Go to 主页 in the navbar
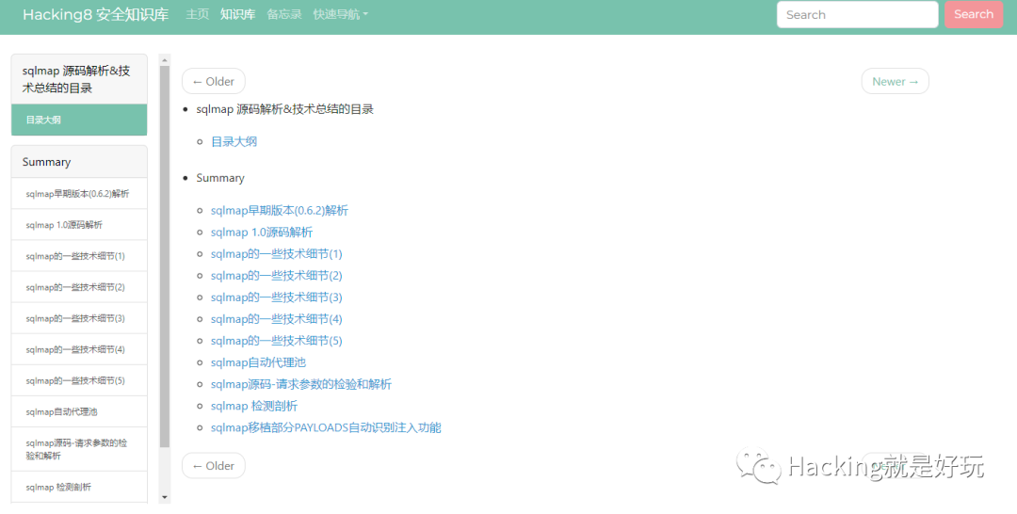Viewport: 1017px width, 514px height. click(x=197, y=14)
